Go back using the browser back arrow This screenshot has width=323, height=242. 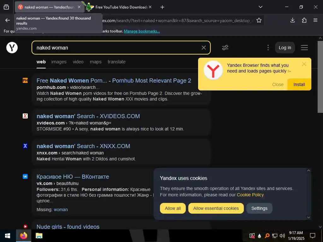(8, 20)
